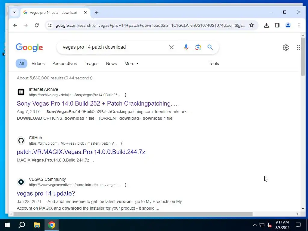Image resolution: width=308 pixels, height=231 pixels.
Task: Open the github.com breadcrumb URL
Action: pyautogui.click(x=73, y=143)
